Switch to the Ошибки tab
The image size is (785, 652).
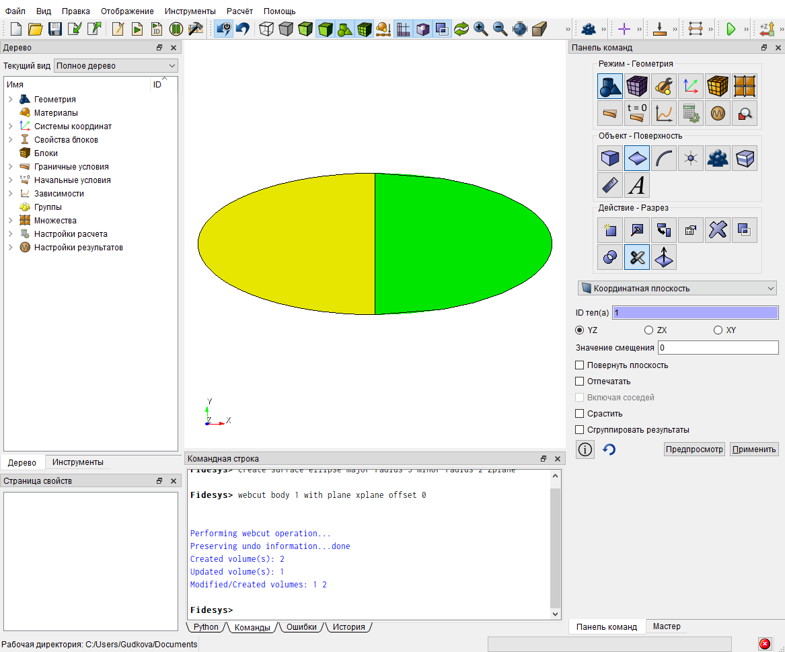(x=301, y=627)
